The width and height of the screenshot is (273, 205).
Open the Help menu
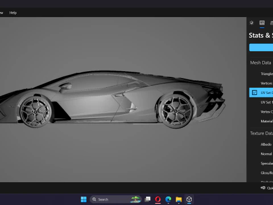[13, 13]
